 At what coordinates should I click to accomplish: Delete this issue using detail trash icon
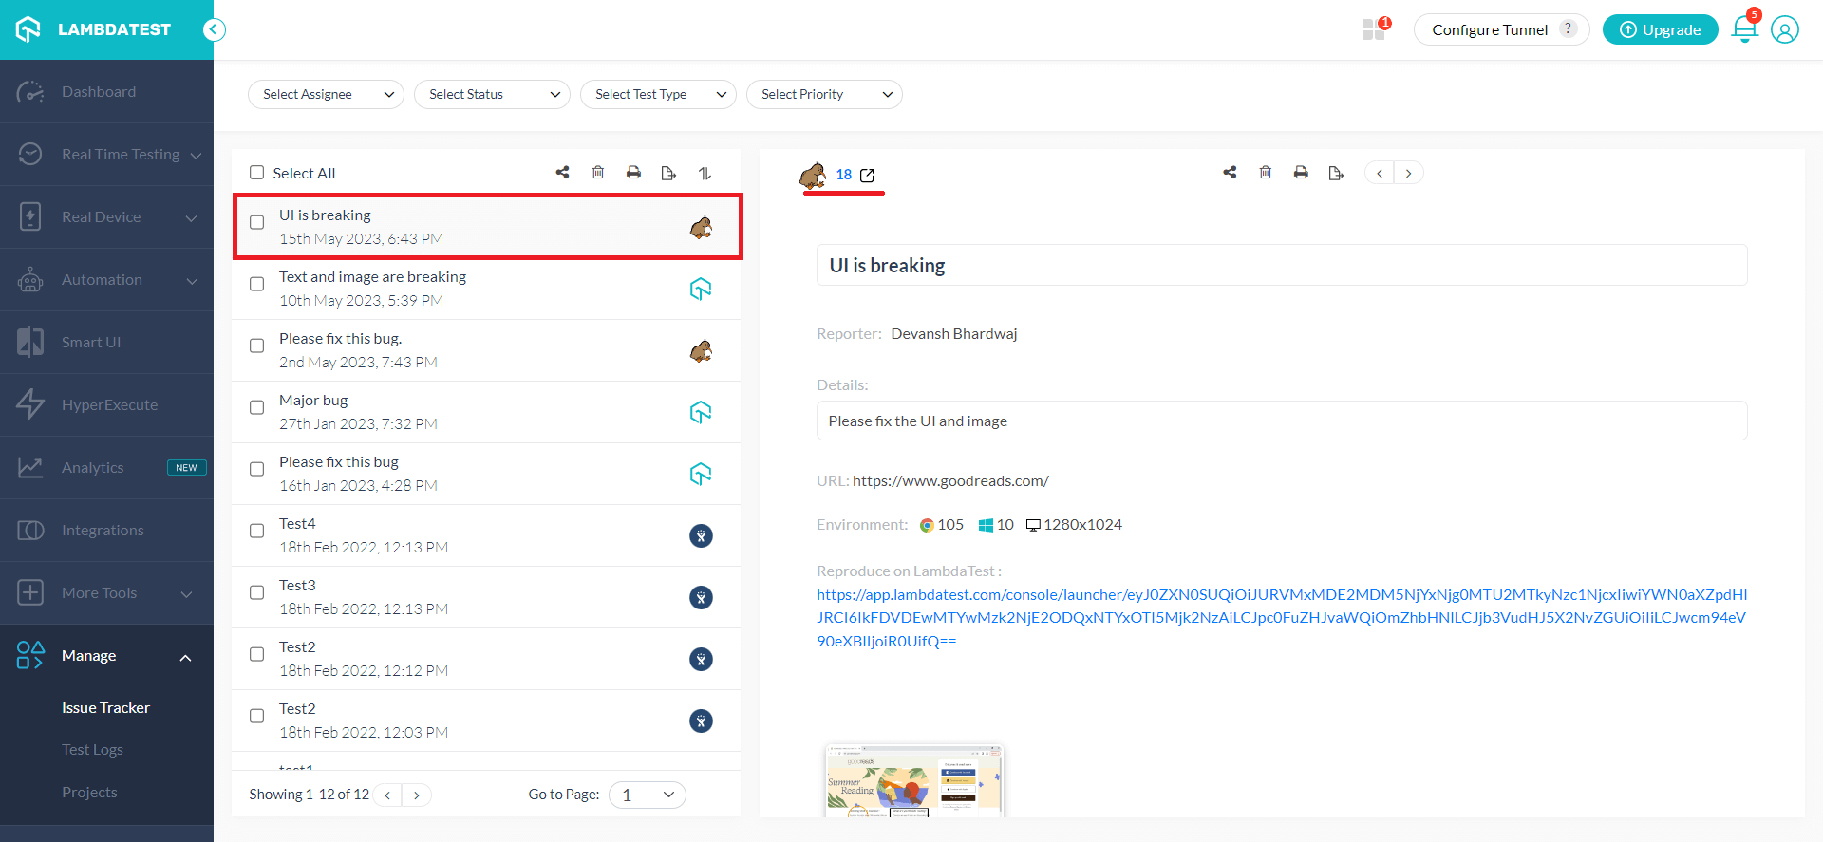1266,173
